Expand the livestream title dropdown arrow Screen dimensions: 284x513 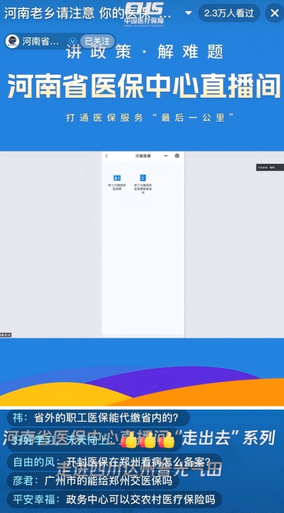(x=188, y=13)
